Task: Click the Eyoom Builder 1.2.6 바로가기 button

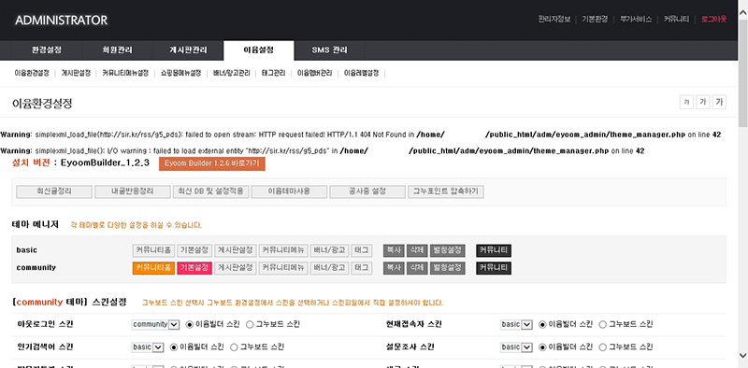Action: 212,163
